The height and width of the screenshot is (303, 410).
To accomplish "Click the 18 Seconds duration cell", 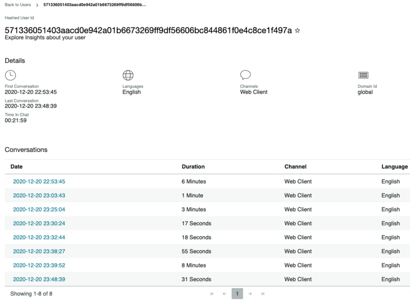I will point(197,237).
